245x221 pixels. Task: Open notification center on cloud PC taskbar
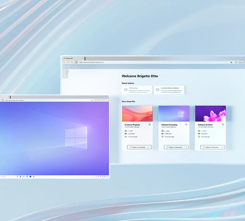(x=107, y=176)
